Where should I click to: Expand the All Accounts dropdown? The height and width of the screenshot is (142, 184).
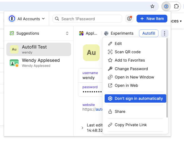pos(27,19)
